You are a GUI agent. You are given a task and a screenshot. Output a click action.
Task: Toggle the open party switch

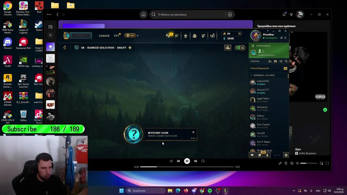pos(240,48)
